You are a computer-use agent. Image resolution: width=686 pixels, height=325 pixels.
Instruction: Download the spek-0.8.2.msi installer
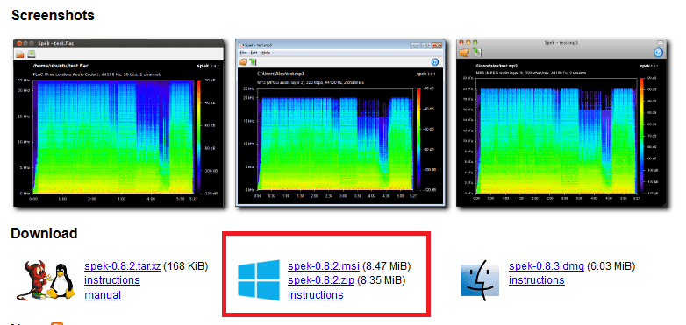(x=324, y=266)
